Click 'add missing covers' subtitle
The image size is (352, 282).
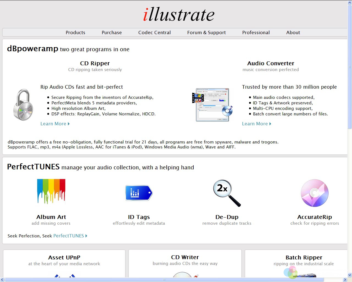51,223
